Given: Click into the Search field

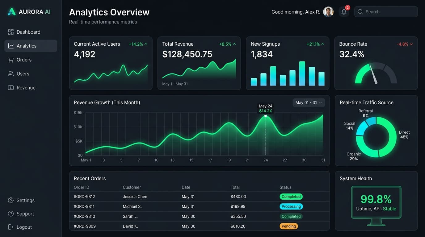Looking at the screenshot, I should tap(386, 12).
